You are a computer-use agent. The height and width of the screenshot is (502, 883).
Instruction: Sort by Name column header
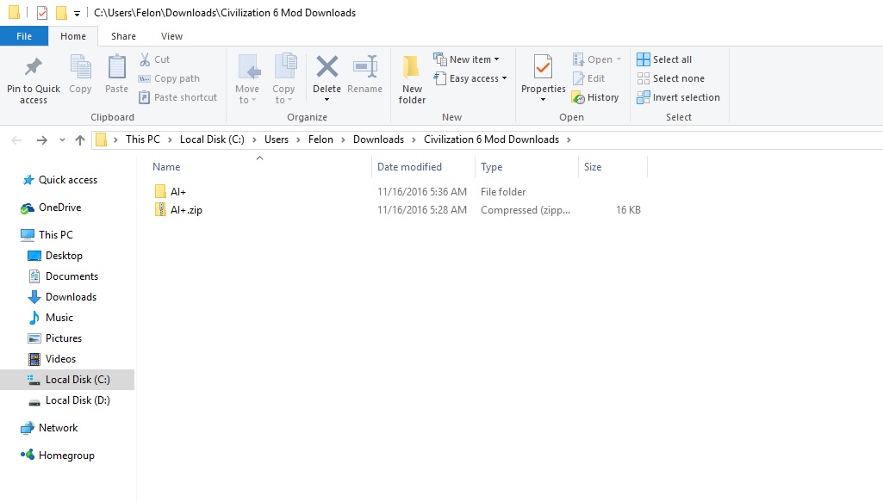[166, 166]
